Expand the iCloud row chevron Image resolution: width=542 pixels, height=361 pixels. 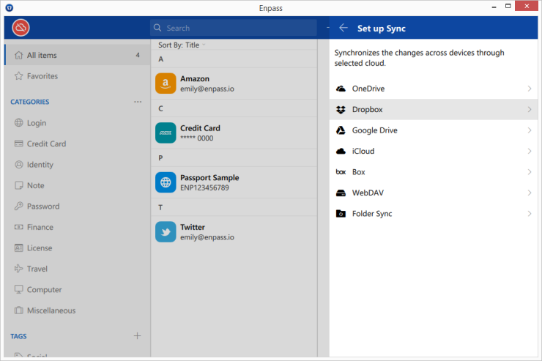click(530, 151)
